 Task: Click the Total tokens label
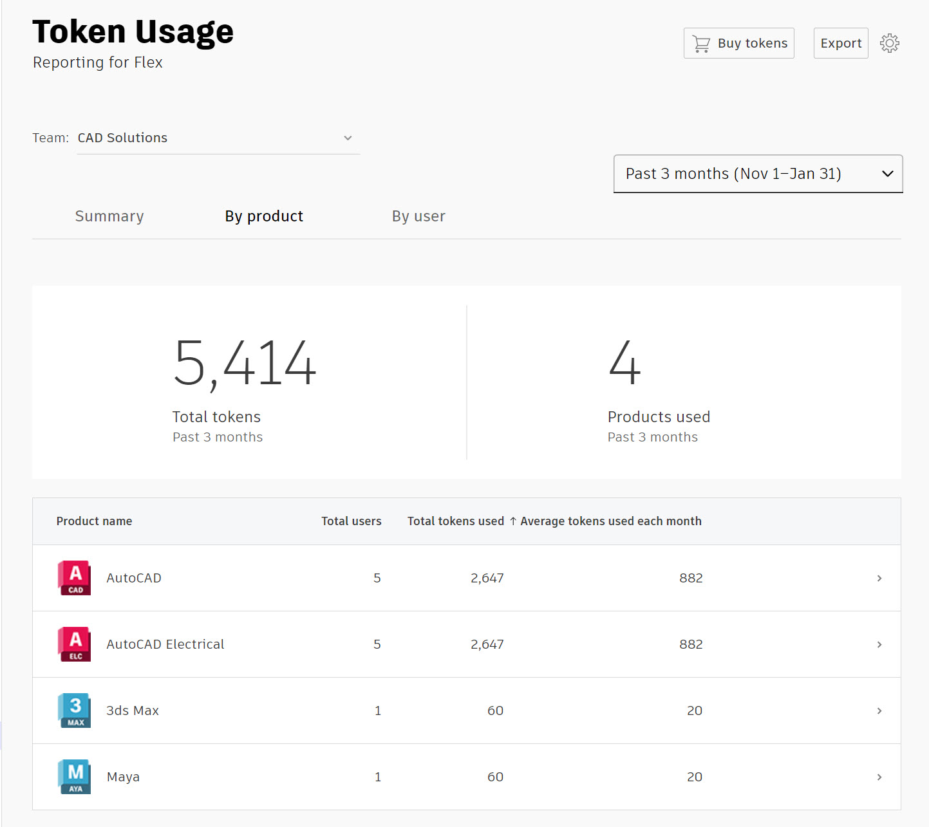pos(216,417)
